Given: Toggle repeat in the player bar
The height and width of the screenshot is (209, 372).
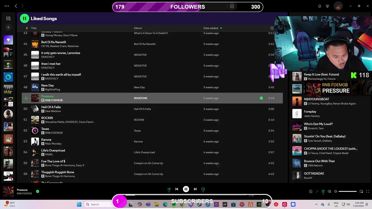Looking at the screenshot, I should [203, 189].
